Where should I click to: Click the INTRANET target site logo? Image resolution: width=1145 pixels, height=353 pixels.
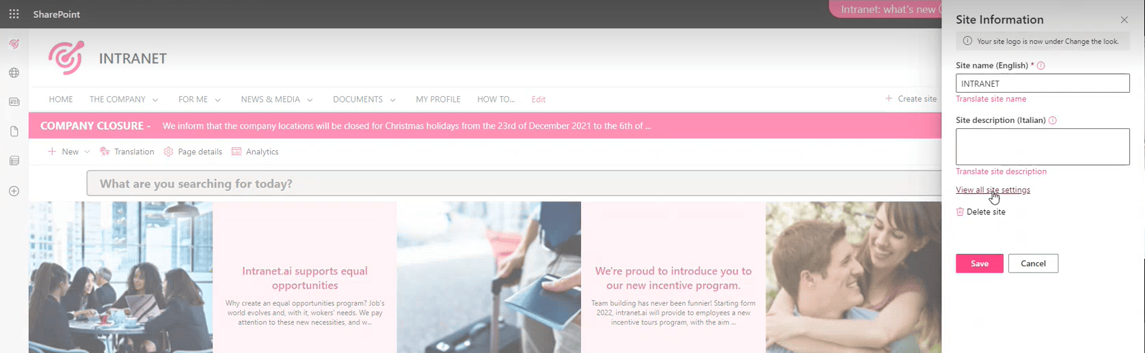click(x=66, y=58)
